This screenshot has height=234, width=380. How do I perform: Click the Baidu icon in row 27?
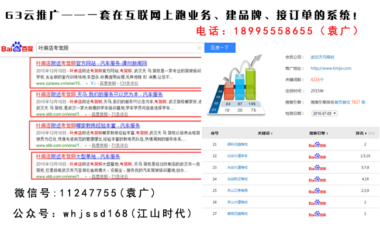(317, 214)
